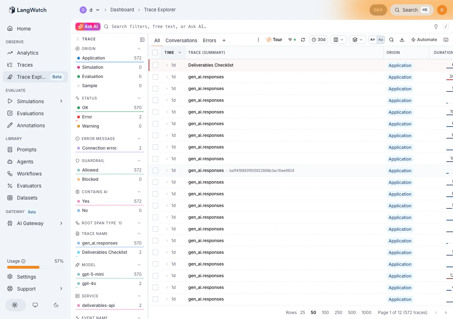The height and width of the screenshot is (319, 453).
Task: Open the Search ⌘K button
Action: pos(412,10)
